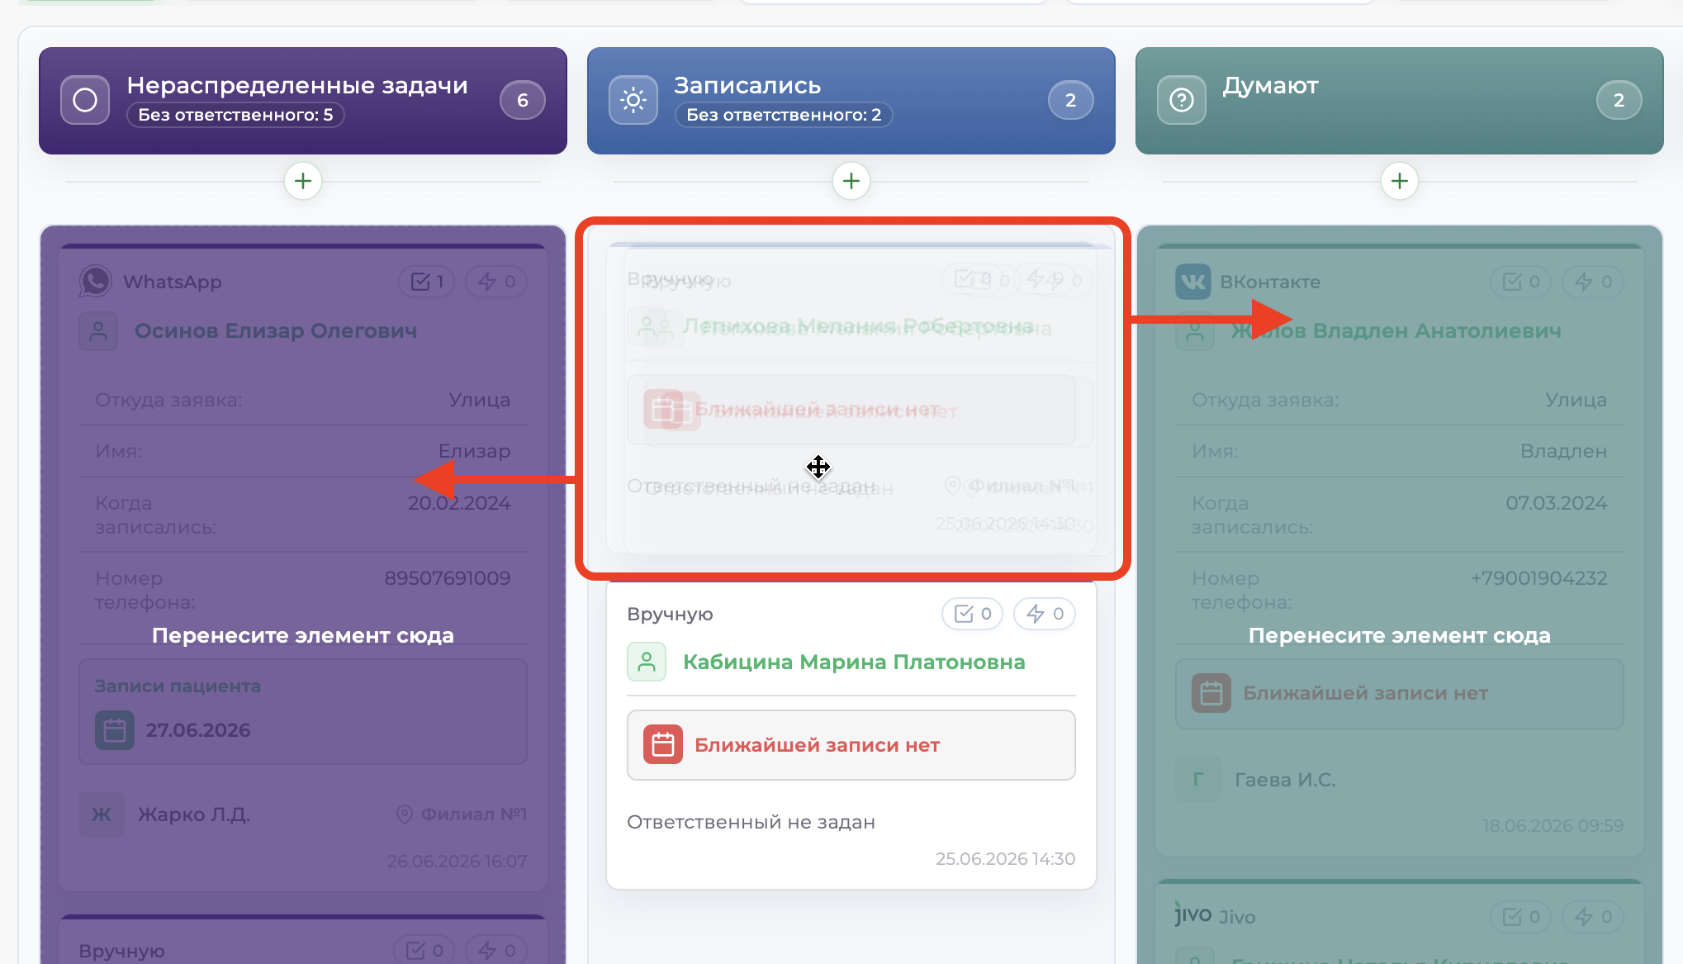Click the question mark icon of Думают column
The image size is (1683, 964).
(x=1182, y=100)
